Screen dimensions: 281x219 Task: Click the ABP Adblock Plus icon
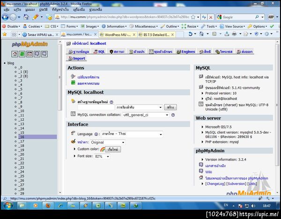271,17
